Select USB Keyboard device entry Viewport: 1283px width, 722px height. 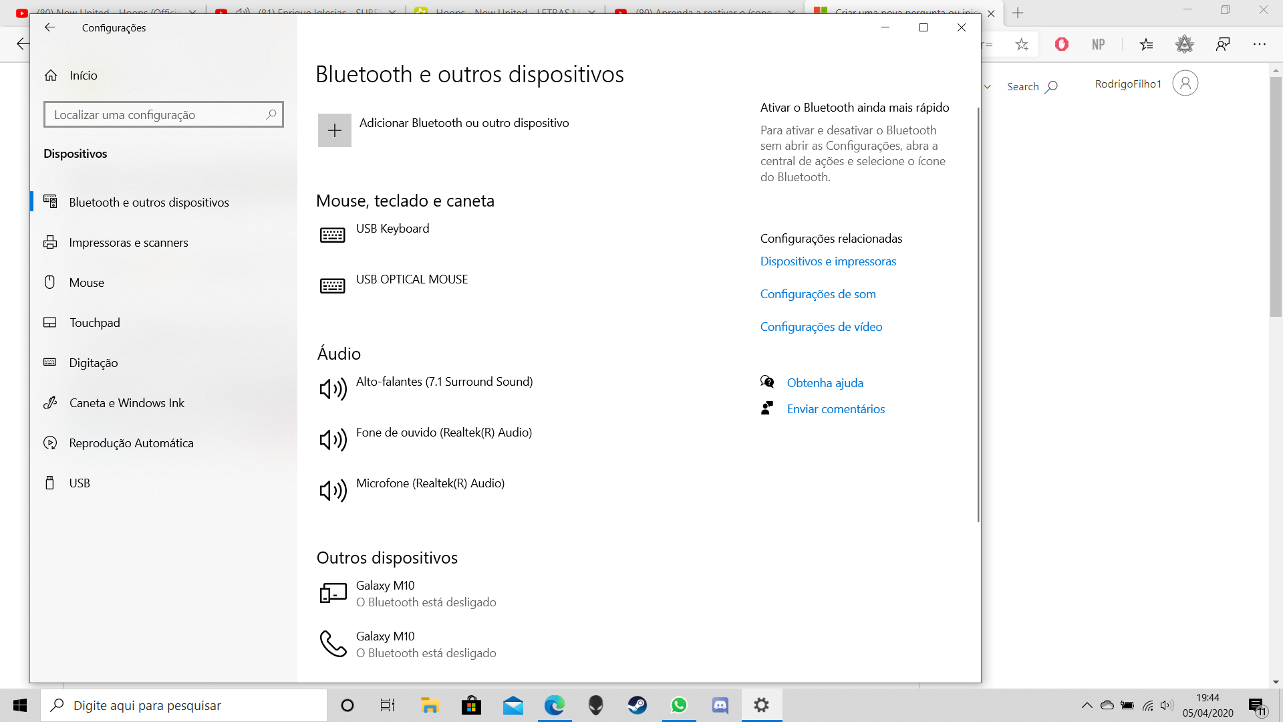[392, 229]
